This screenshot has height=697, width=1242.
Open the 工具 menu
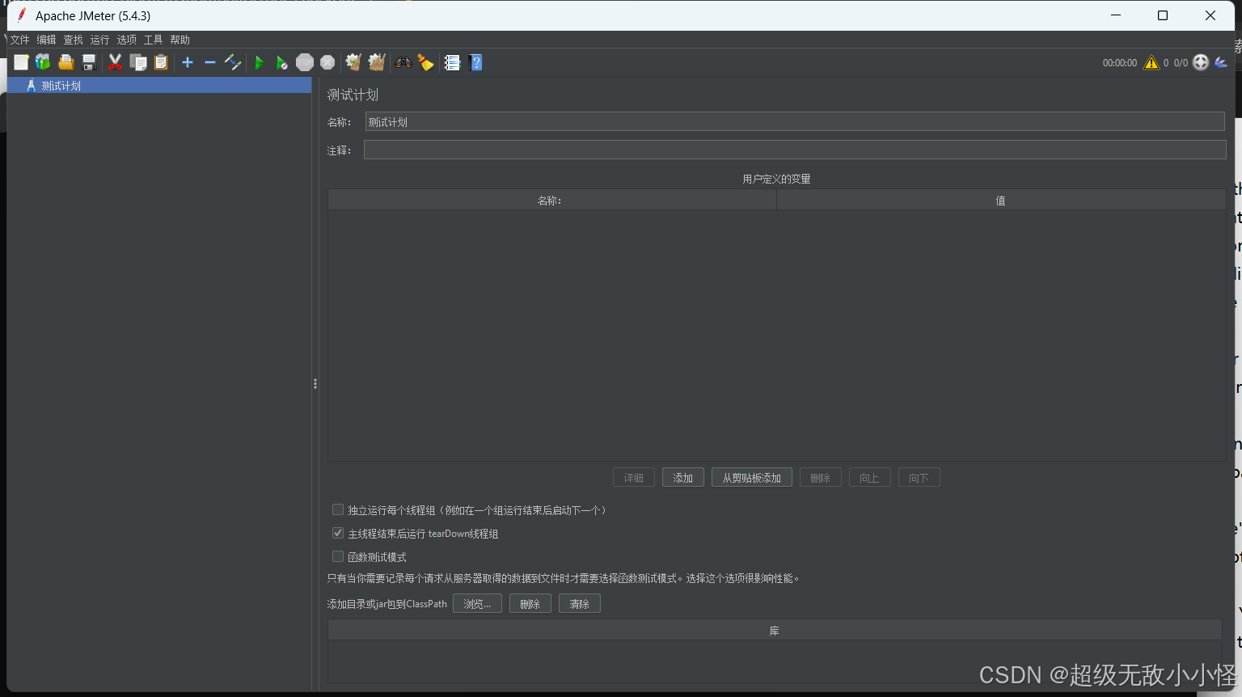153,40
